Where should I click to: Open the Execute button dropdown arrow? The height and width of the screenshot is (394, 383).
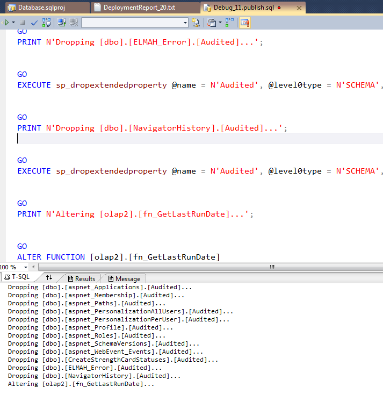click(13, 23)
